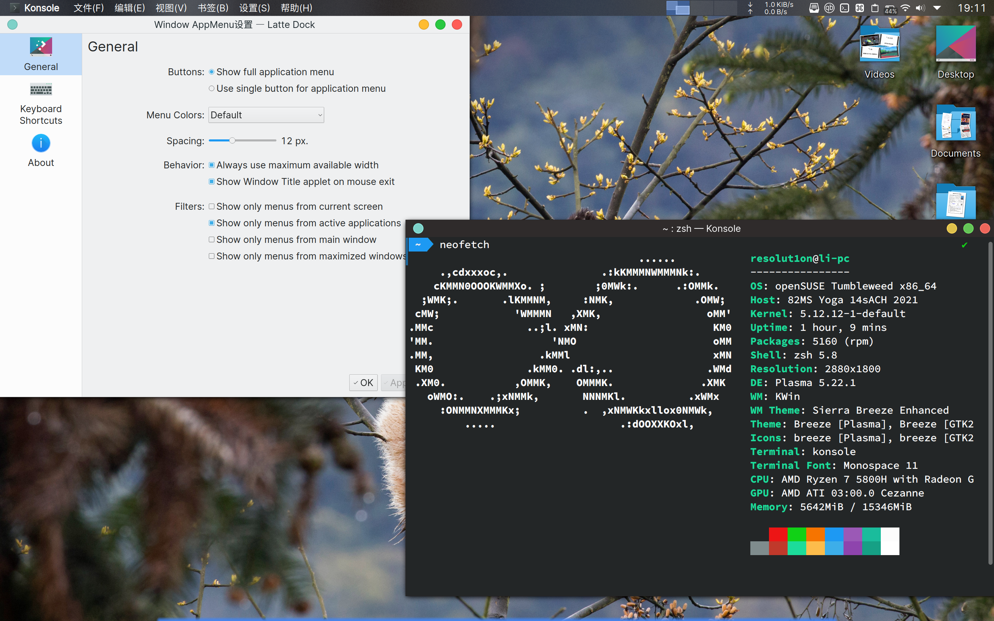Click the volume speaker tray icon
This screenshot has height=621, width=994.
(920, 8)
